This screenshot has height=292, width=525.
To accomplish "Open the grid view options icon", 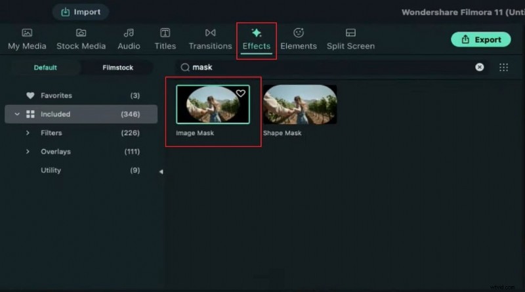I will click(503, 68).
